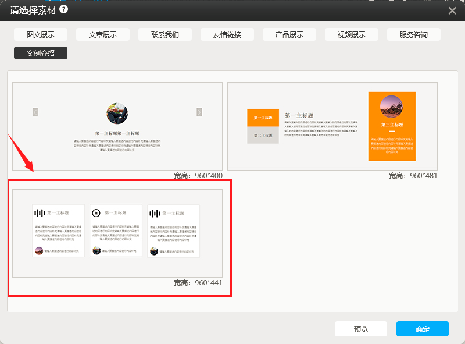Open the 视频展示 category

point(352,34)
